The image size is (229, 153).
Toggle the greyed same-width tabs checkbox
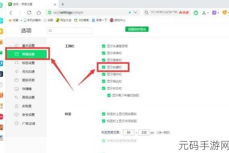pyautogui.click(x=103, y=141)
